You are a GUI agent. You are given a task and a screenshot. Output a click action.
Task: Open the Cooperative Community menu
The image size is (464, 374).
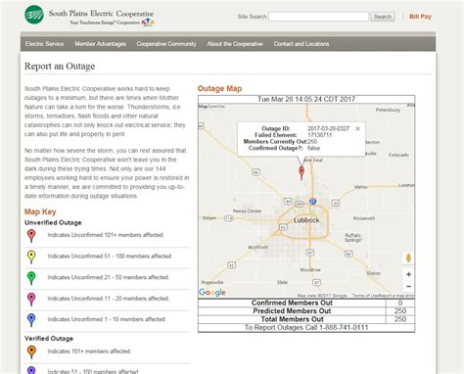click(166, 44)
